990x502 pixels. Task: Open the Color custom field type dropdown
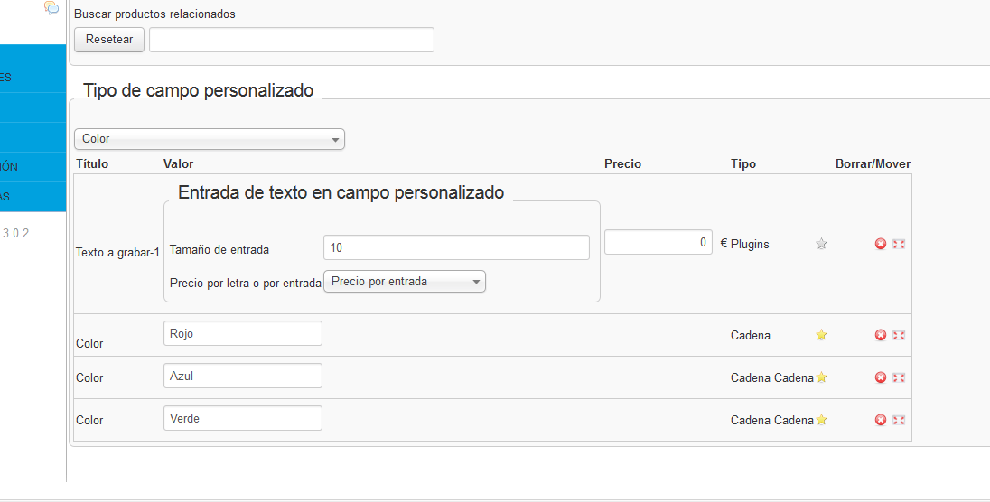210,139
